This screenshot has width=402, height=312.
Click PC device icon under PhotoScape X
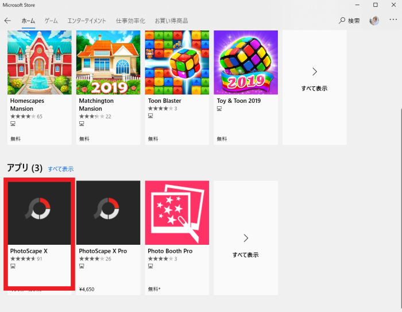pyautogui.click(x=13, y=266)
